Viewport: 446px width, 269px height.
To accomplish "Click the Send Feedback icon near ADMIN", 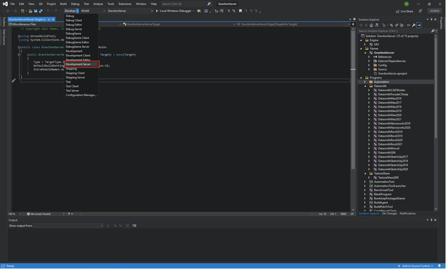I will pos(421,11).
